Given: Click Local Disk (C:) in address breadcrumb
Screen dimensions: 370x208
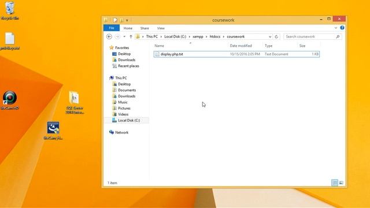Looking at the screenshot, I should (x=175, y=36).
